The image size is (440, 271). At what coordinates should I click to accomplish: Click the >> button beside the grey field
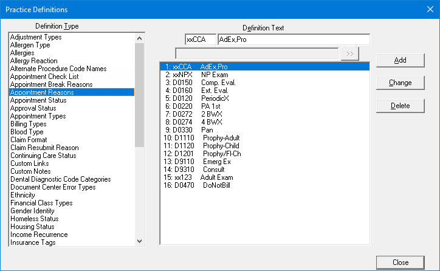pyautogui.click(x=350, y=54)
